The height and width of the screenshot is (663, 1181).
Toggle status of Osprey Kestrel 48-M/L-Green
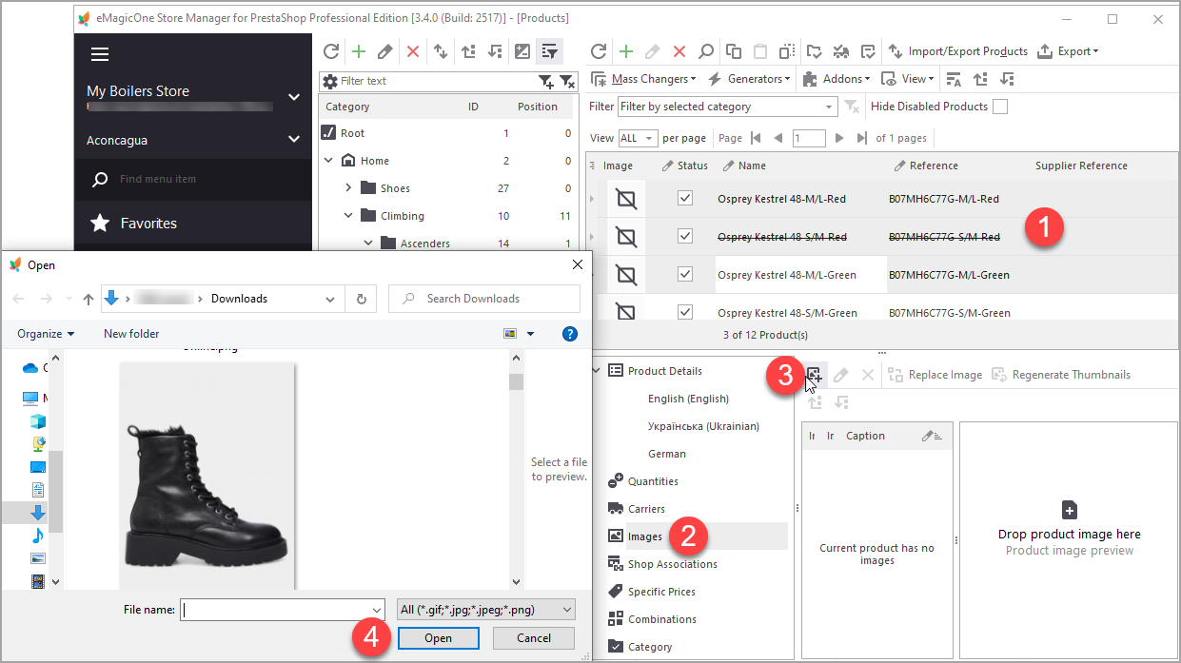click(684, 274)
